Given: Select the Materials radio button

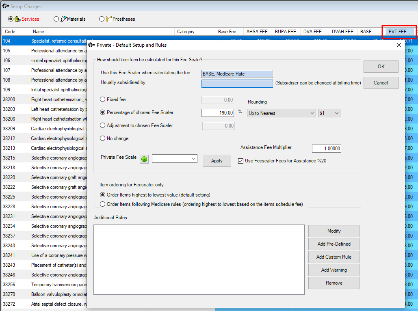Looking at the screenshot, I should [56, 19].
